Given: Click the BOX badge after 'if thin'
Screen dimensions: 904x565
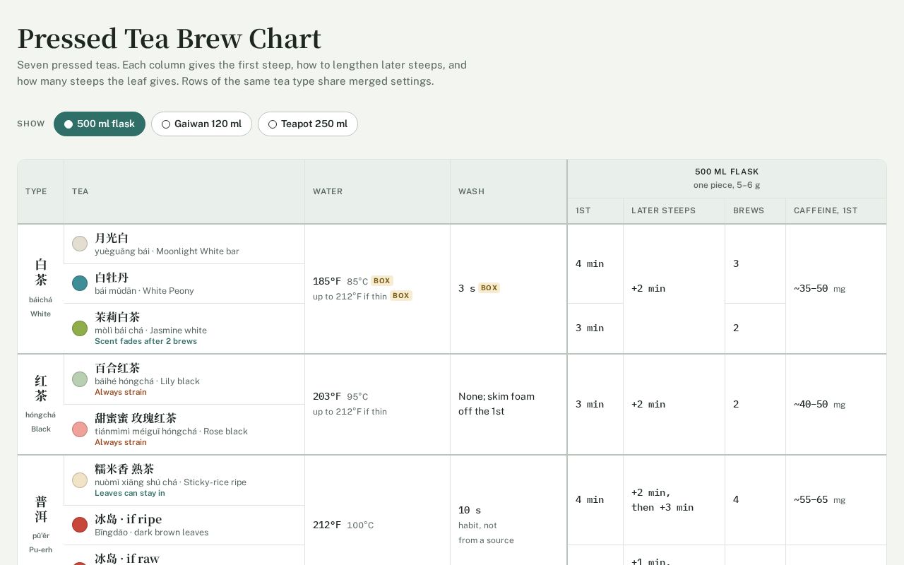Looking at the screenshot, I should pyautogui.click(x=401, y=296).
